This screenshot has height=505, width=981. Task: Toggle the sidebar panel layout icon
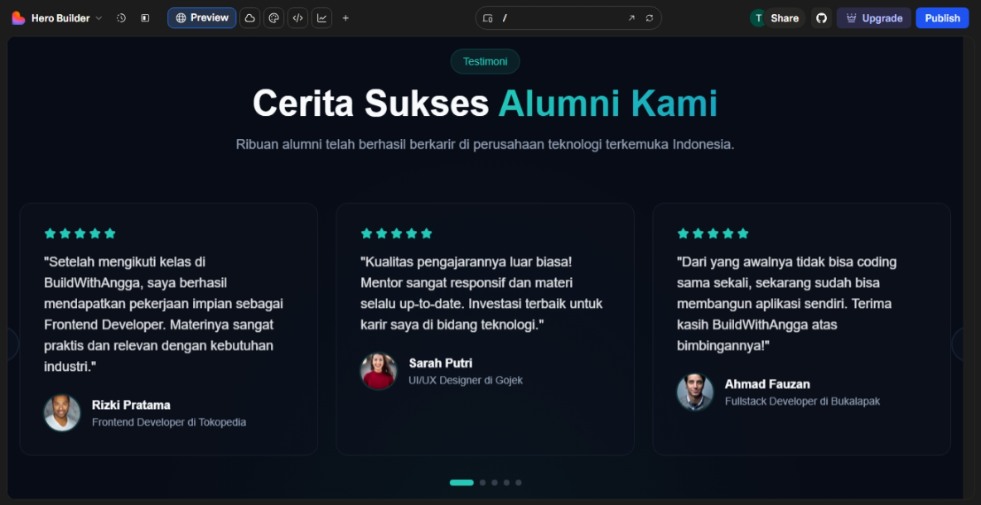[x=145, y=18]
